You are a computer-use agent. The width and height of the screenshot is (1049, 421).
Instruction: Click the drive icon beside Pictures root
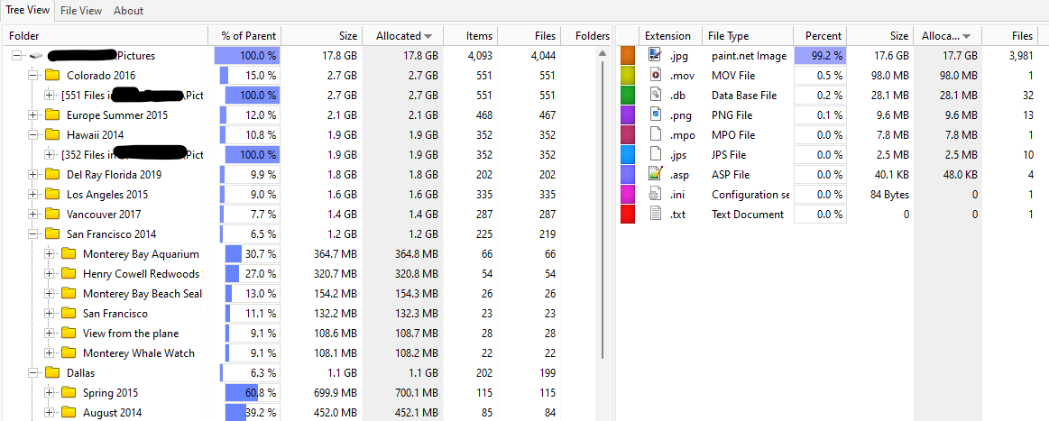[x=37, y=56]
